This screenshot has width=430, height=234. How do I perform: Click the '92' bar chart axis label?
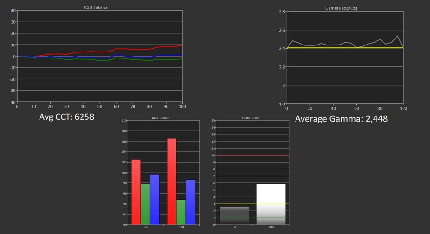pos(125,214)
